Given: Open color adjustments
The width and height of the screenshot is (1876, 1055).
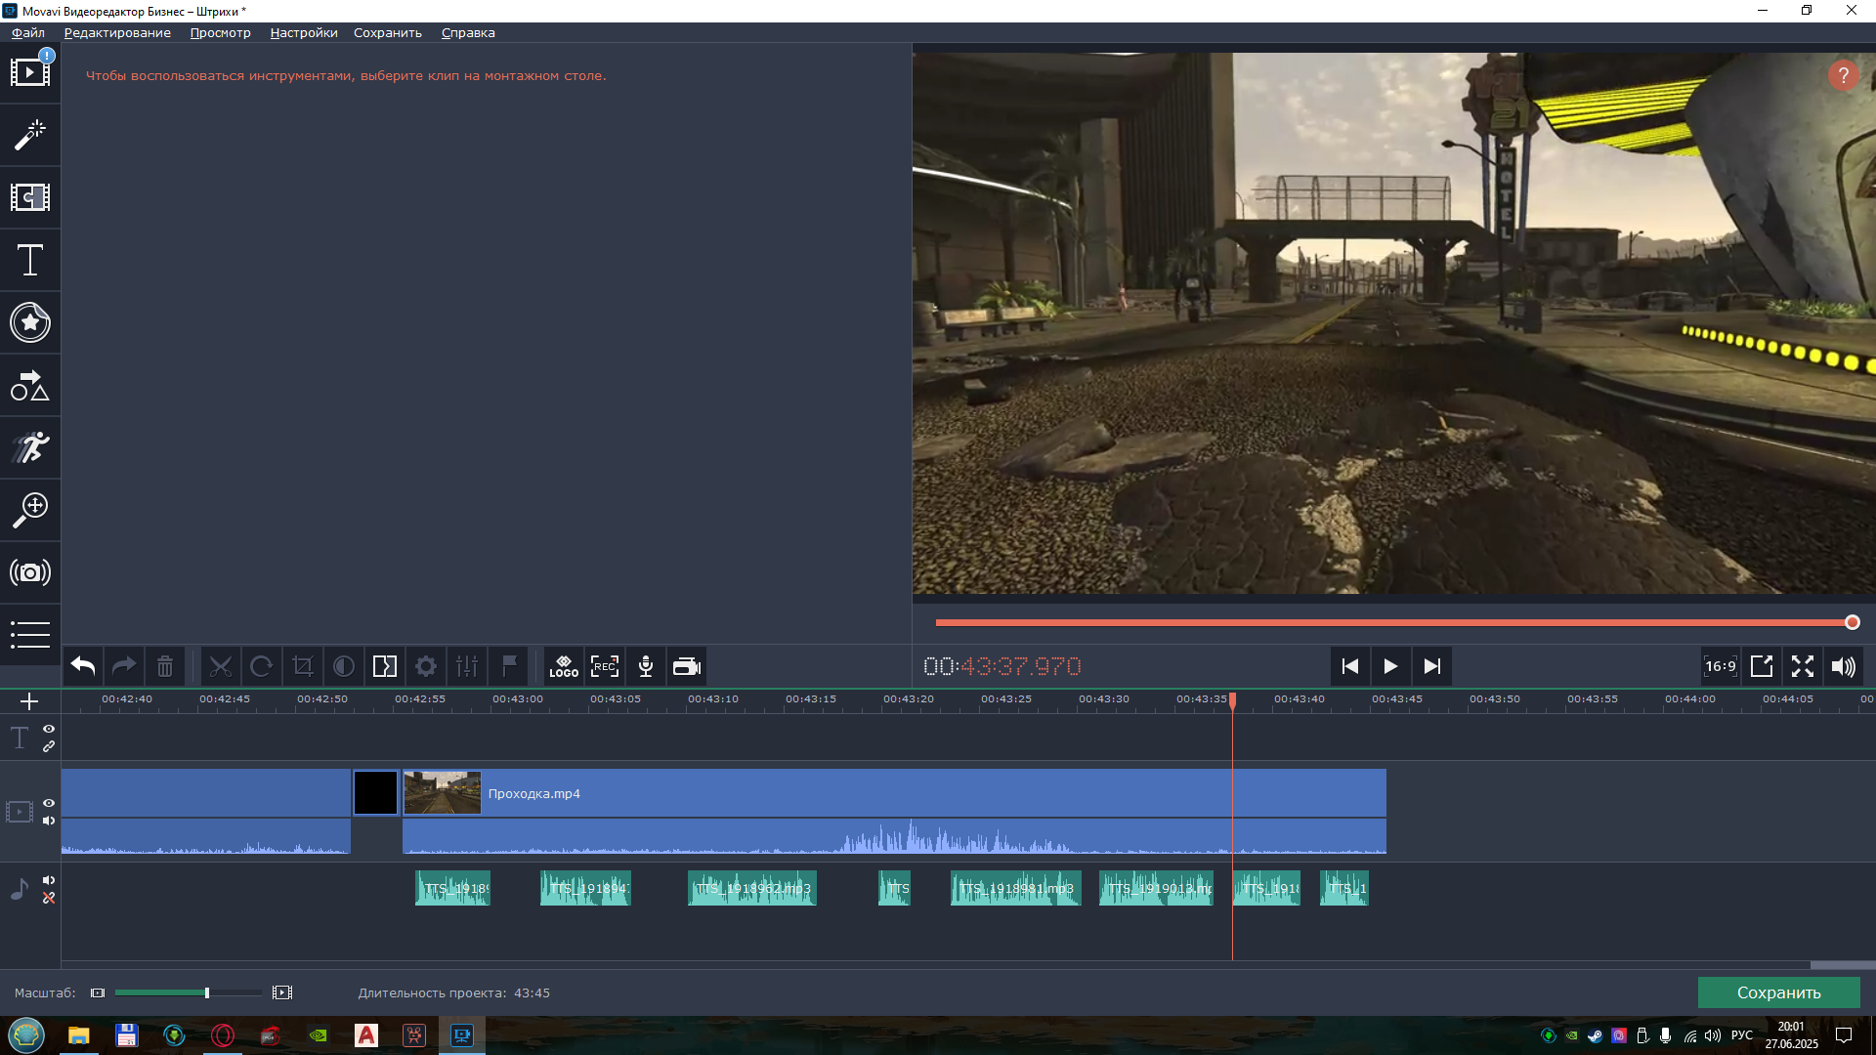Looking at the screenshot, I should [344, 666].
